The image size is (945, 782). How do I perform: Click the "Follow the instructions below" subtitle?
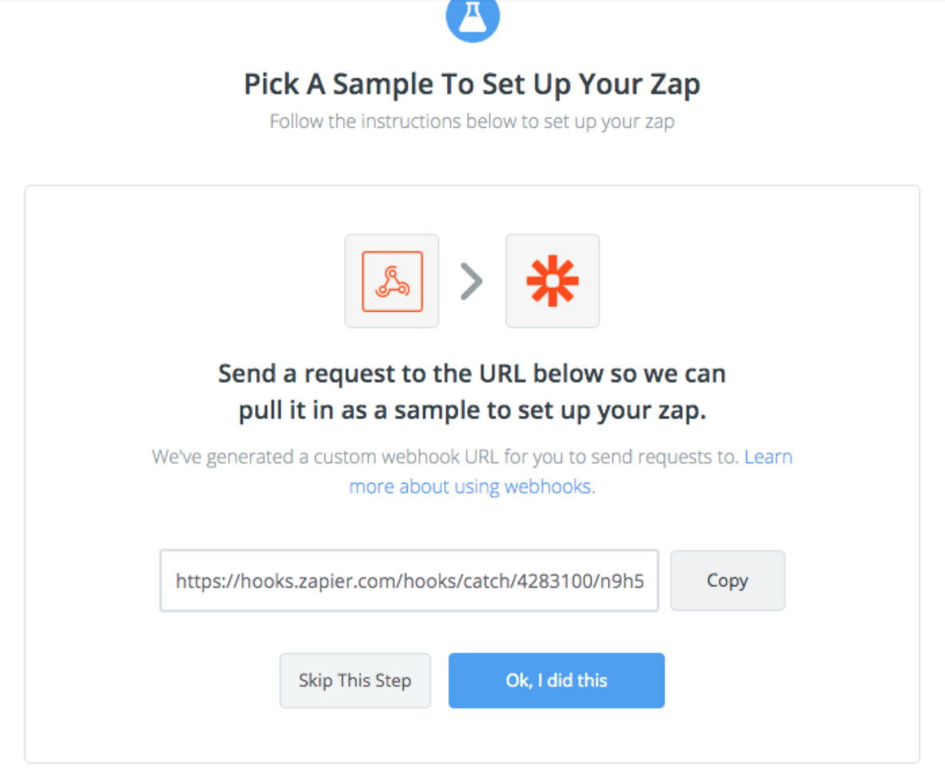pos(472,122)
